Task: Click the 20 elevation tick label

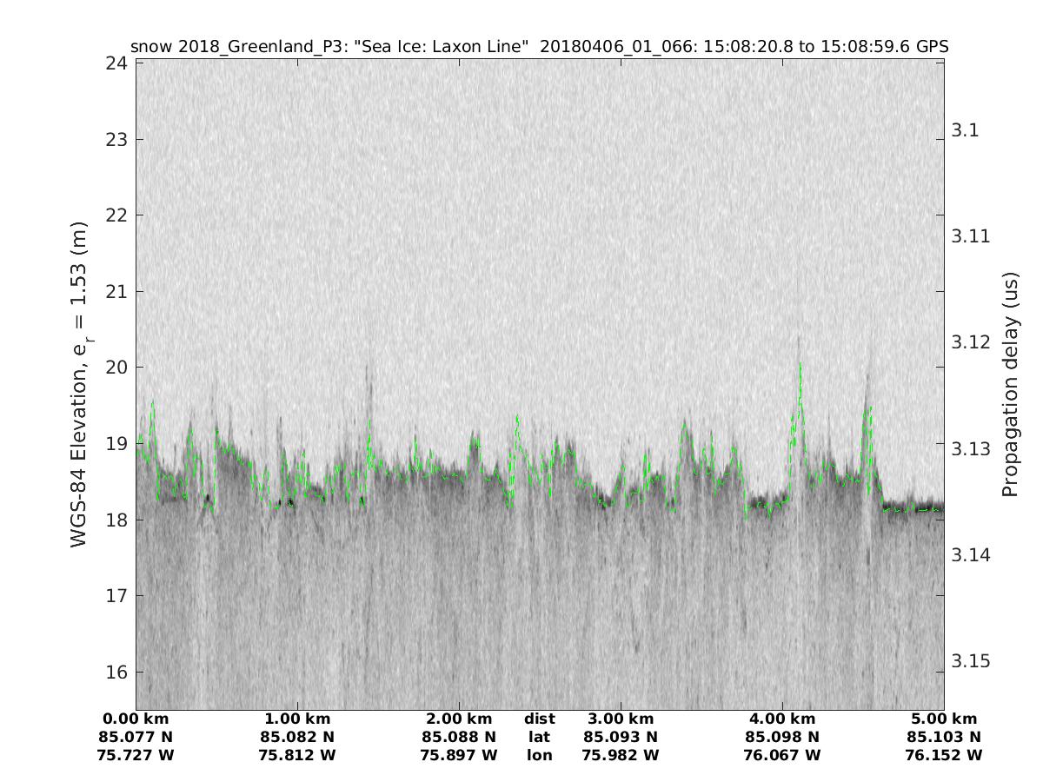Action: (x=116, y=368)
